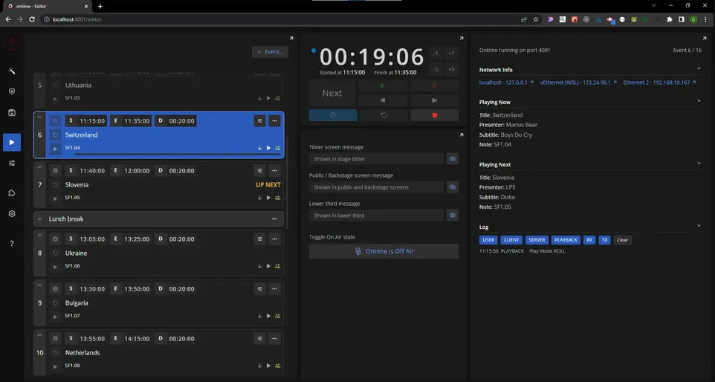Screen dimensions: 715x382
Task: Collapse the Playing Next section
Action: pyautogui.click(x=699, y=164)
